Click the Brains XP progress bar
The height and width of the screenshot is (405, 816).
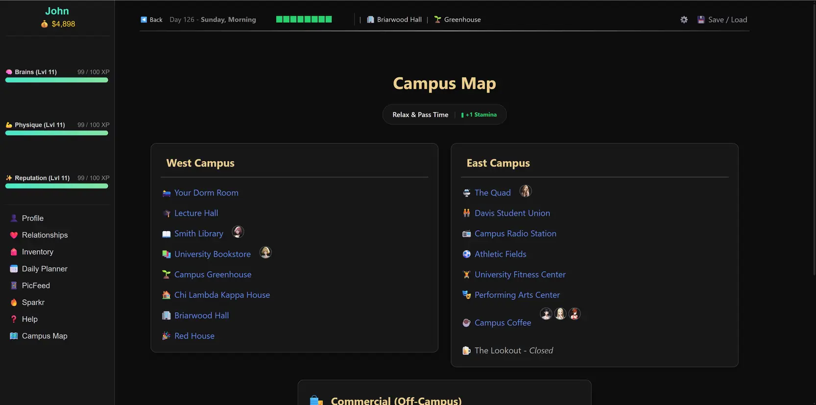(57, 80)
